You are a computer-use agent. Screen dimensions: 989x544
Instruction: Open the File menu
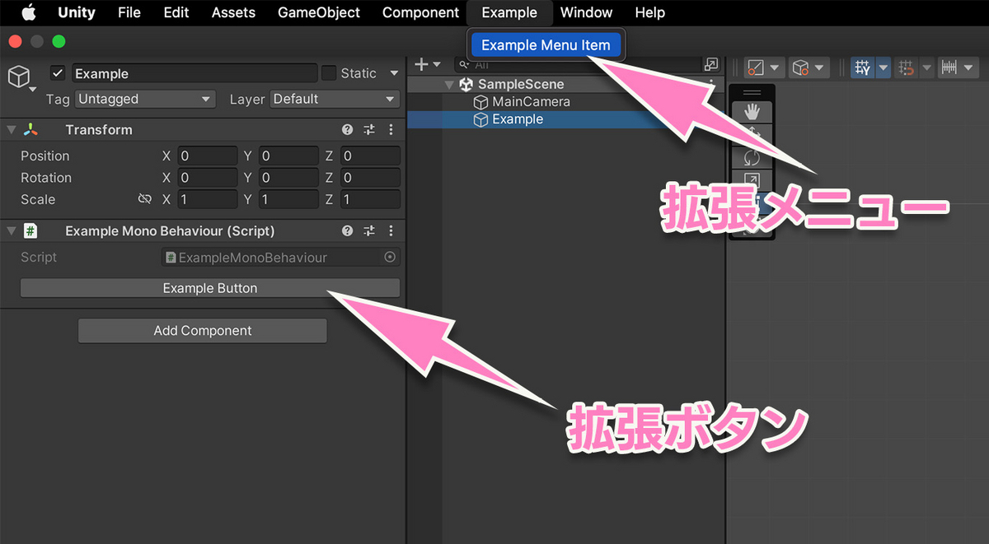pos(129,12)
